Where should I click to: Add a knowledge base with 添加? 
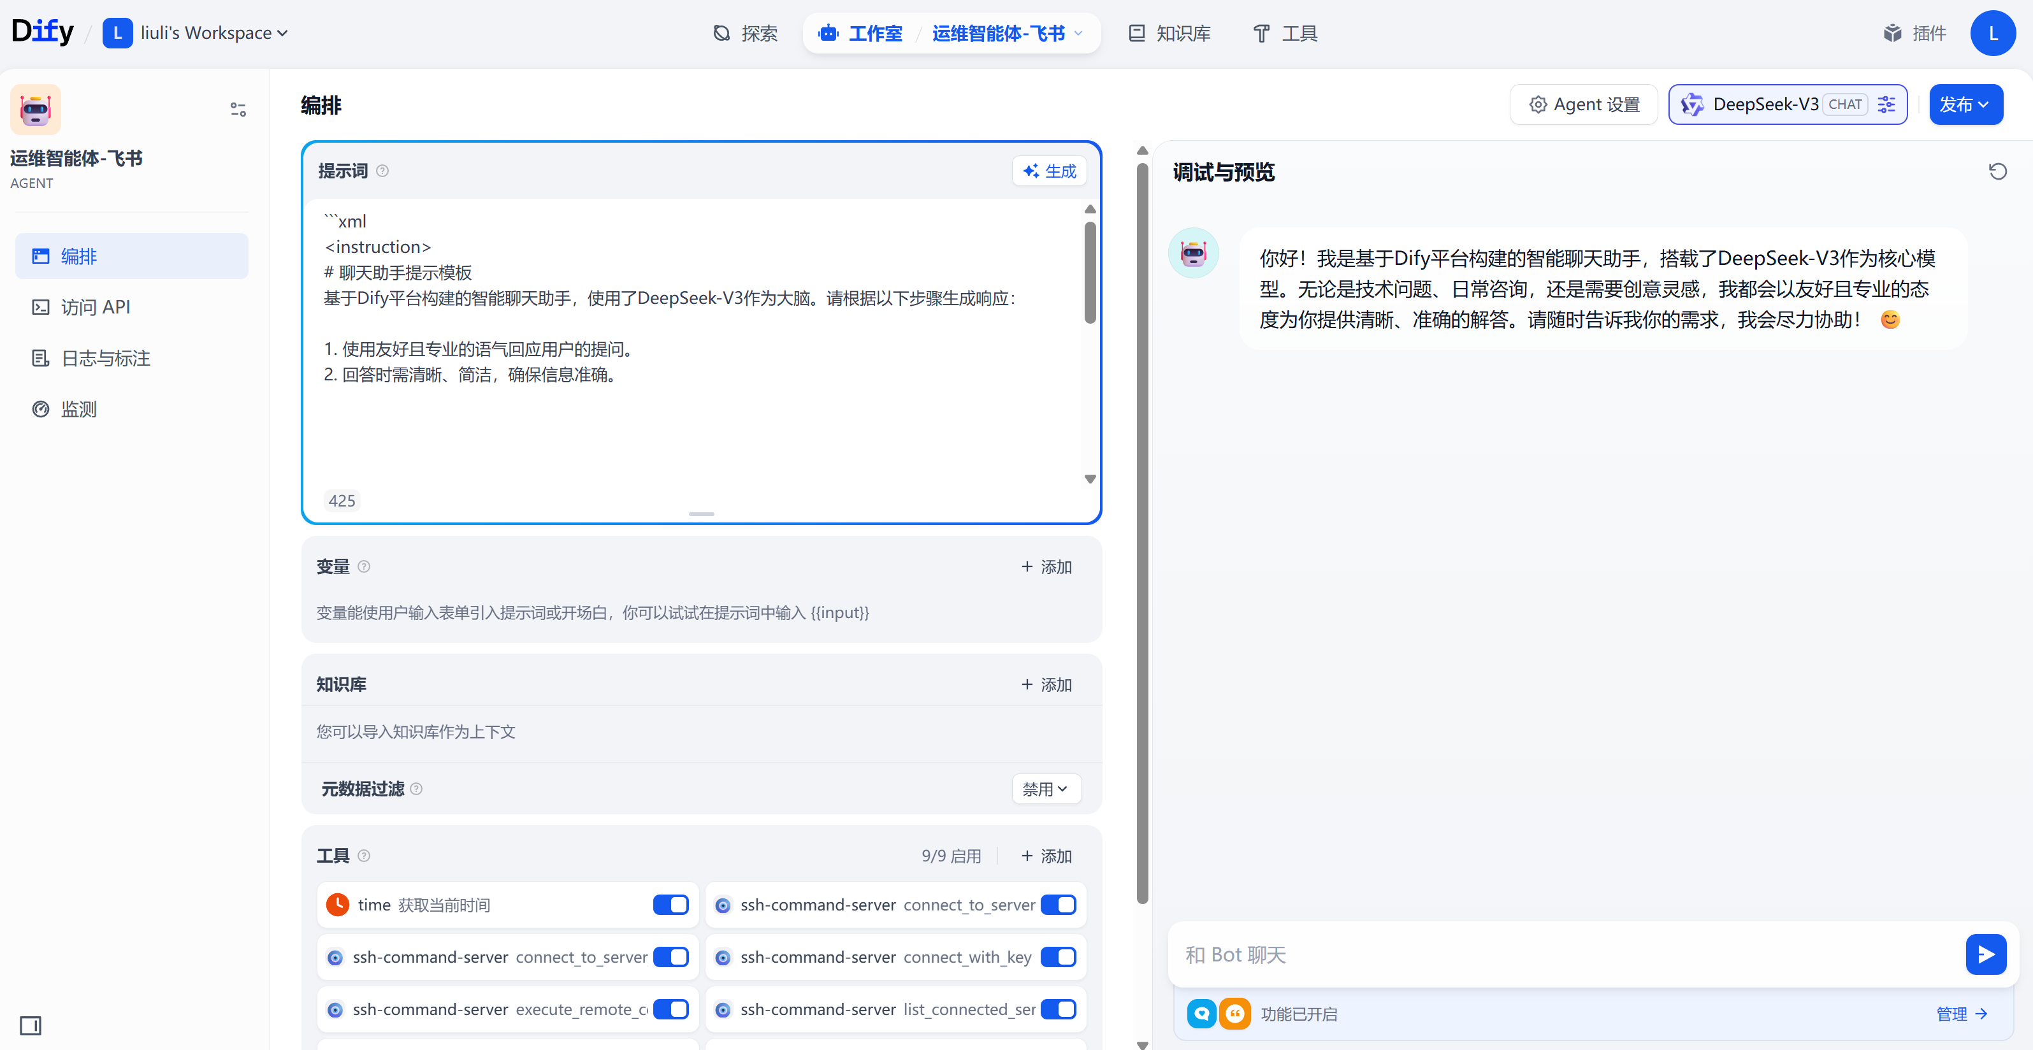pos(1046,684)
